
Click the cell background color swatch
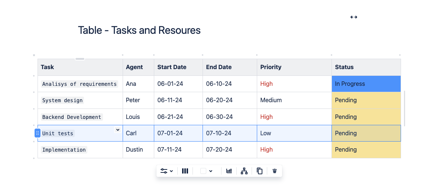203,171
